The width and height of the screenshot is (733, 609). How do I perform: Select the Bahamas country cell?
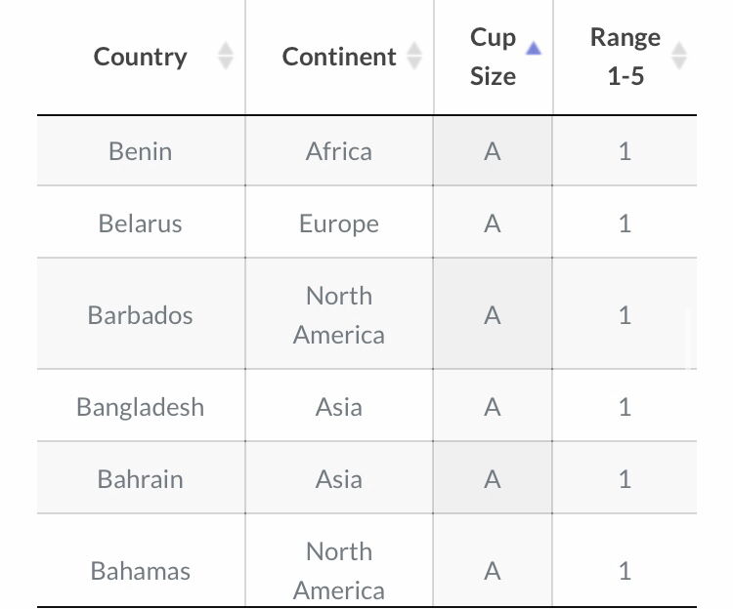click(x=141, y=569)
